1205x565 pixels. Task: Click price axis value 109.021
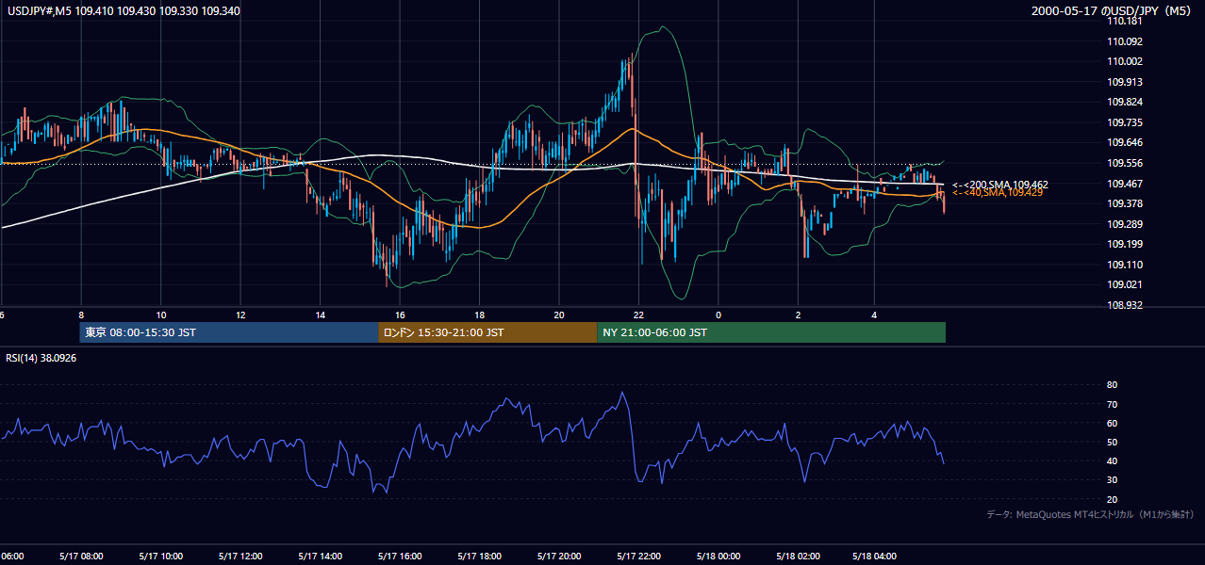click(x=1126, y=284)
